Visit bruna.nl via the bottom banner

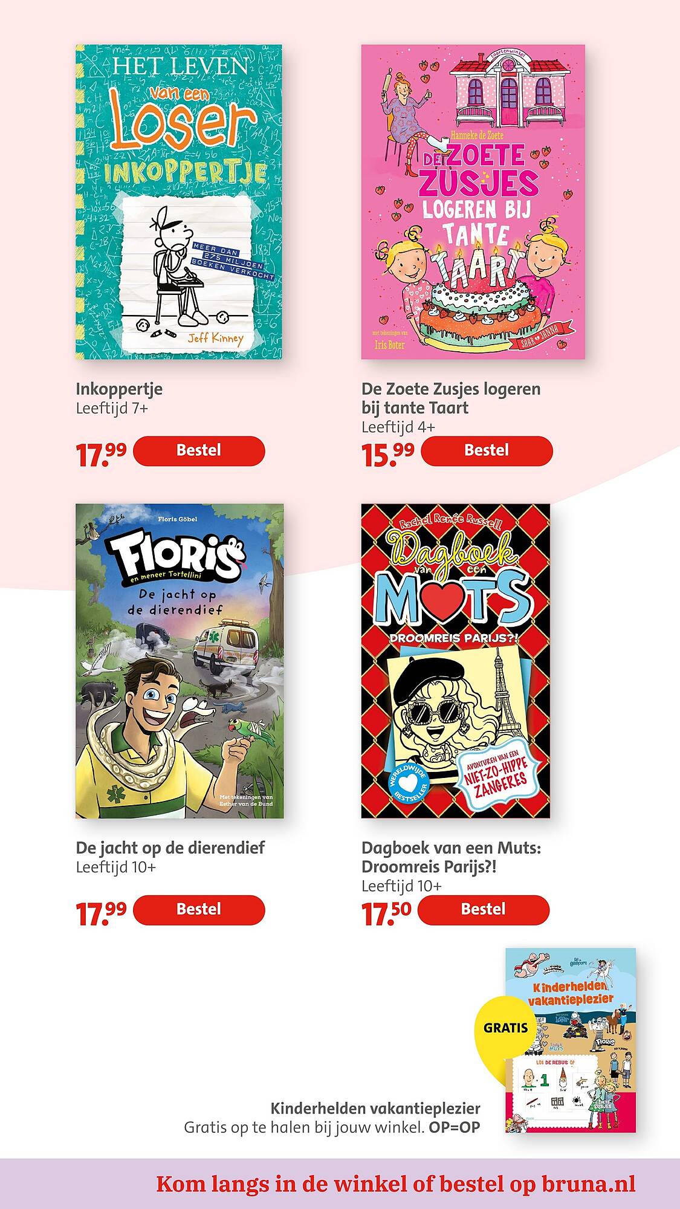coord(395,1184)
